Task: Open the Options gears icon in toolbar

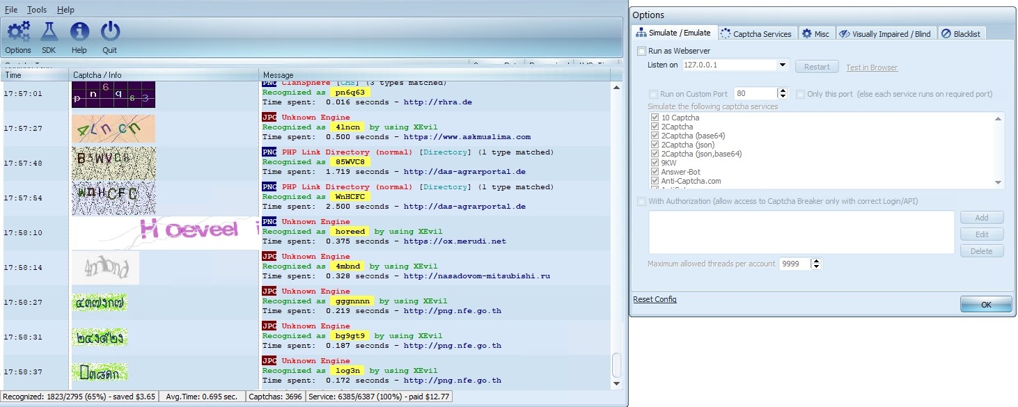Action: (x=18, y=32)
